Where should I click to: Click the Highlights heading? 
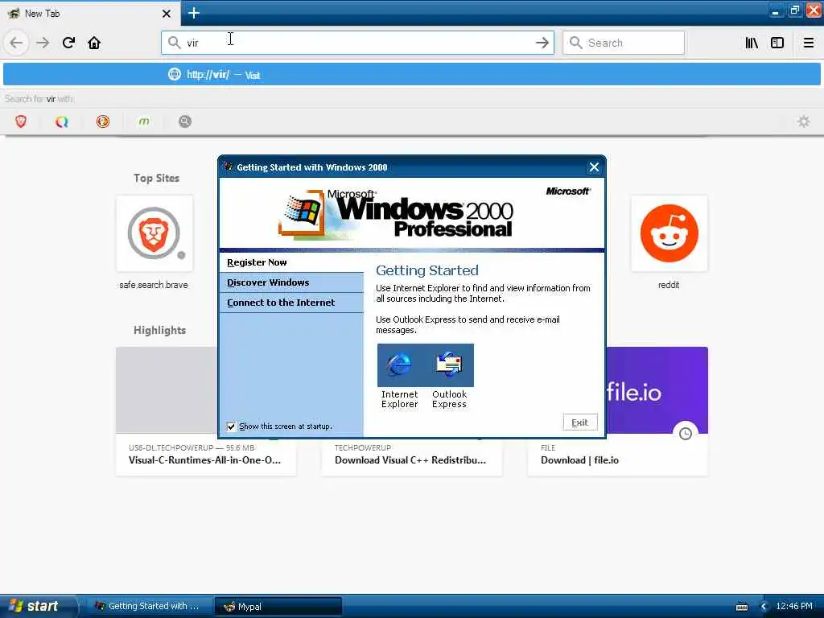coord(160,331)
